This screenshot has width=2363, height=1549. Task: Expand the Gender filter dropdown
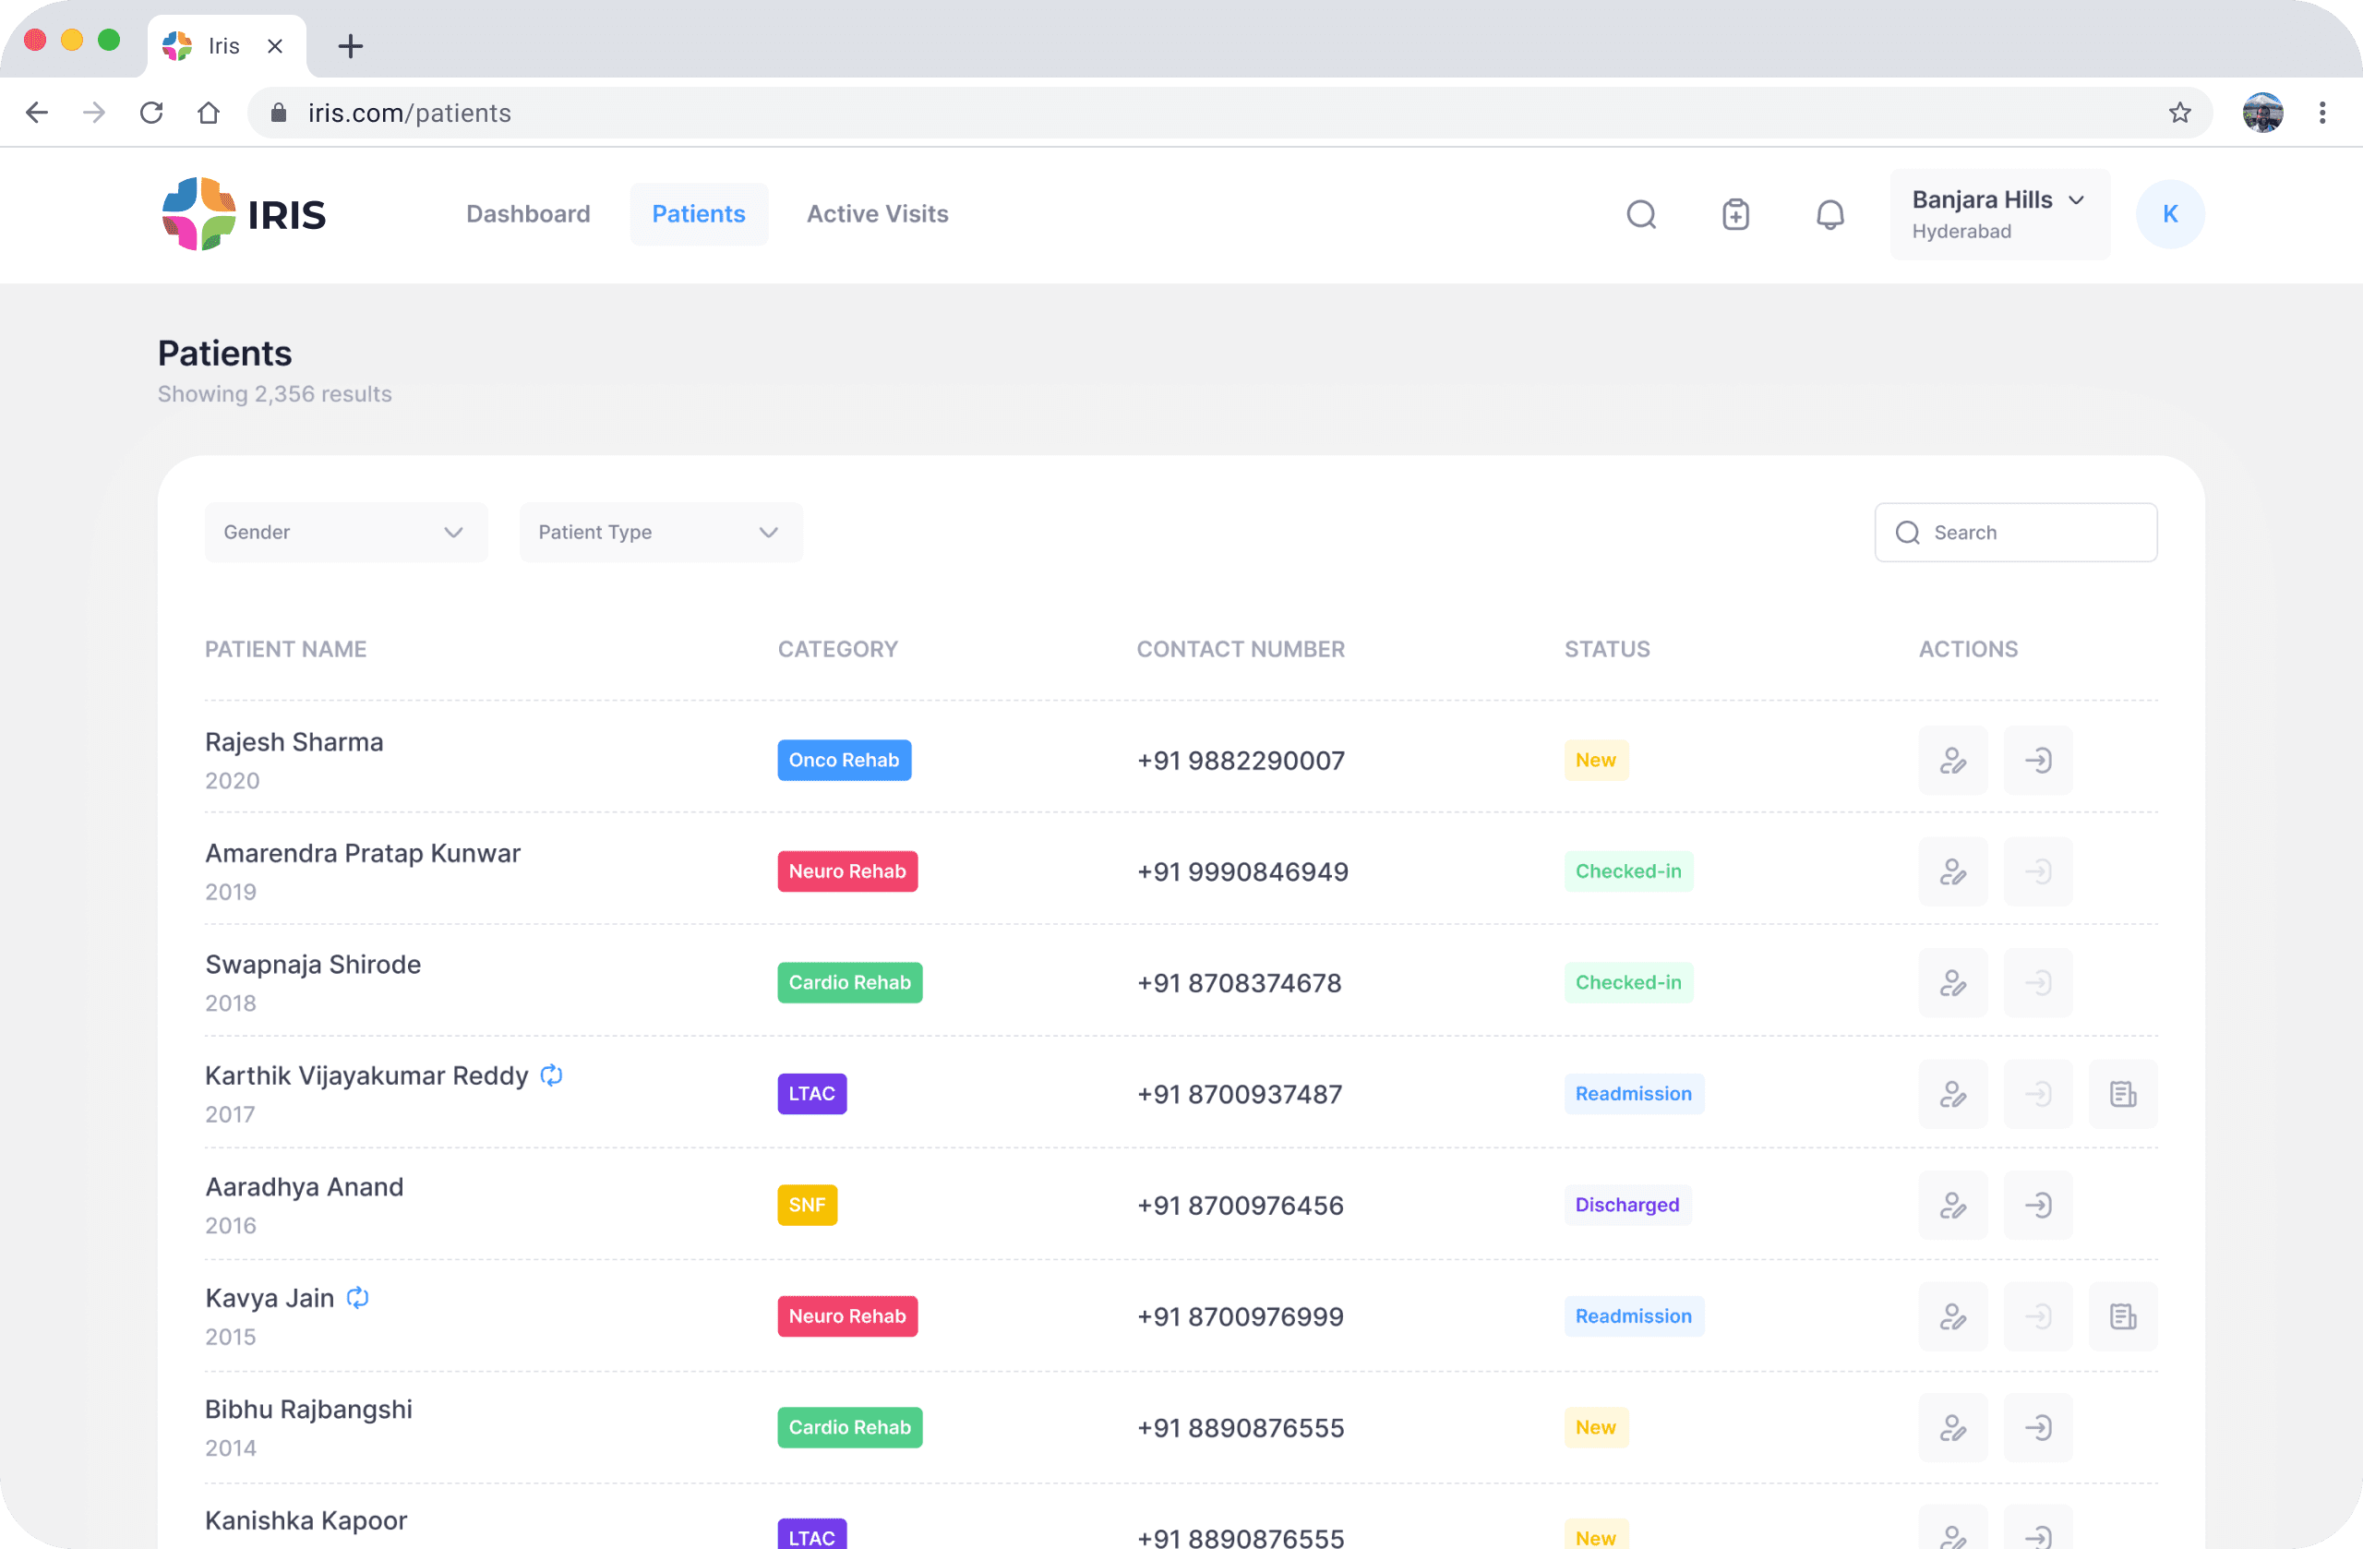pos(345,533)
